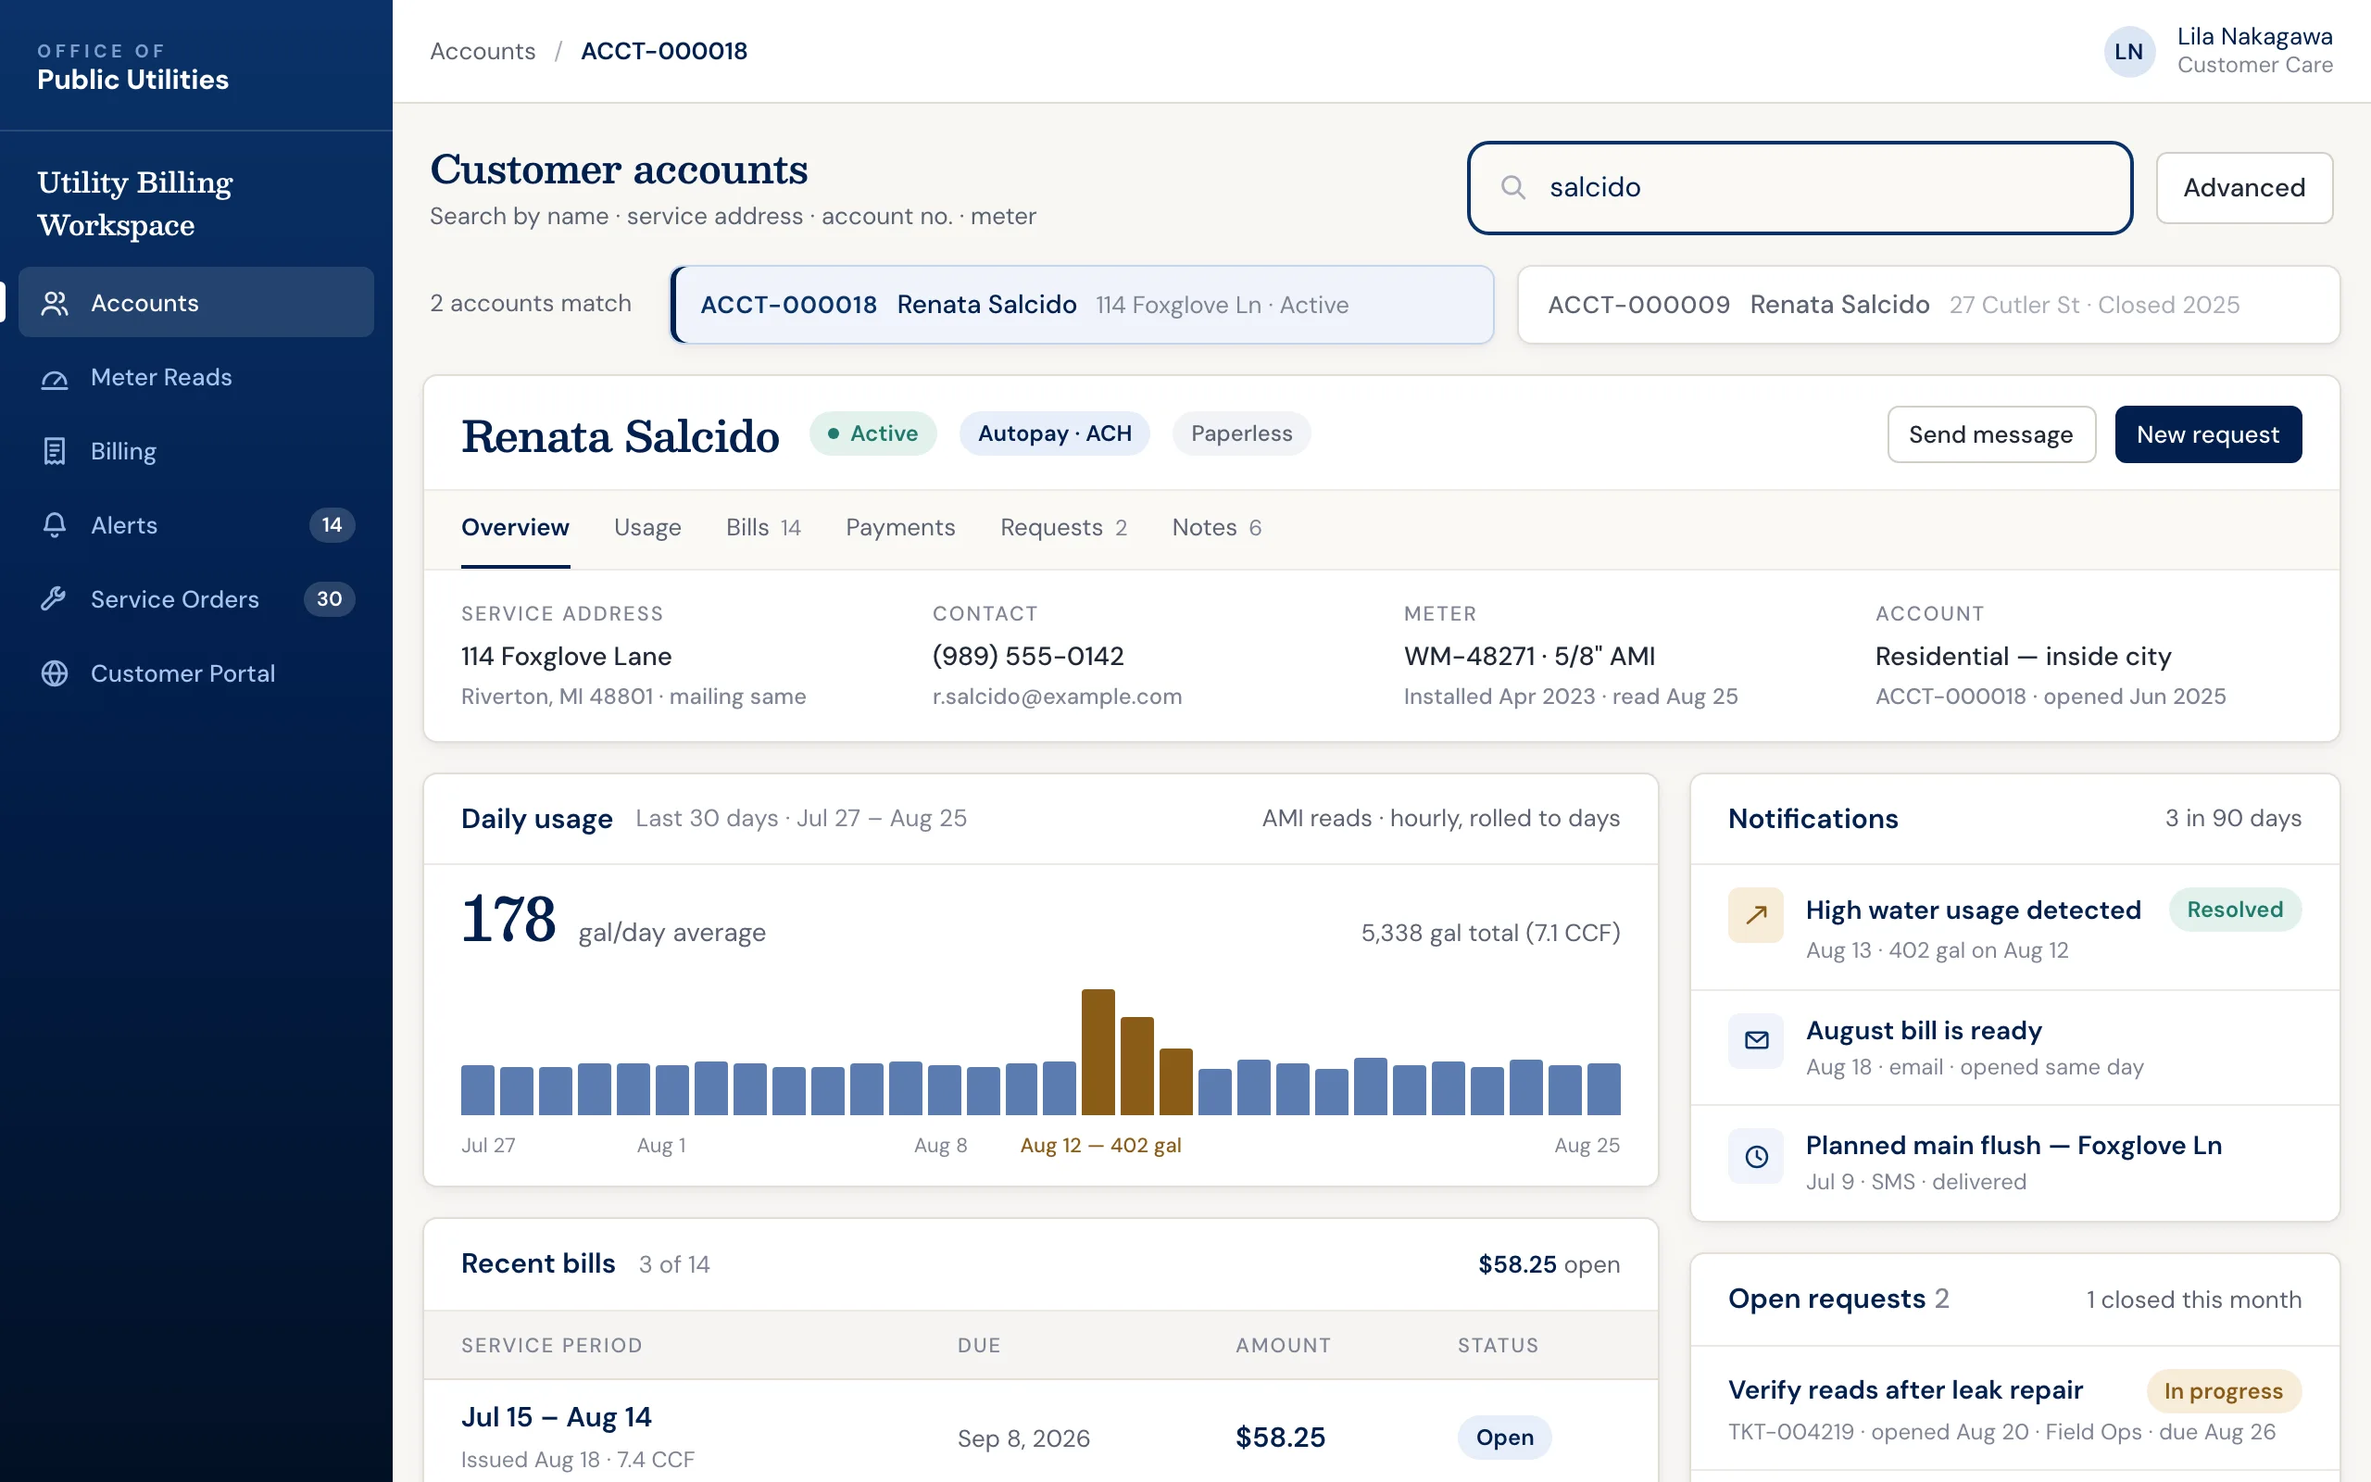Open the Bills tab
Image resolution: width=2371 pixels, height=1482 pixels.
click(763, 527)
